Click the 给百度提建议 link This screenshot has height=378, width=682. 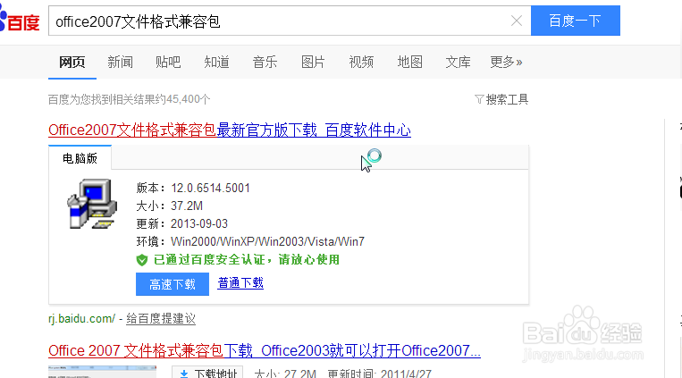161,319
